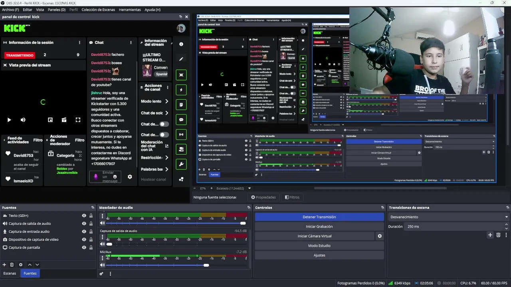Image resolution: width=511 pixels, height=287 pixels.
Task: Click the pencil edit icon in Kick sidebar
Action: click(181, 59)
